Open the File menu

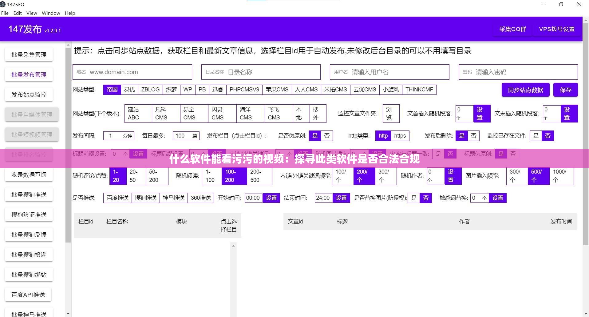point(5,13)
